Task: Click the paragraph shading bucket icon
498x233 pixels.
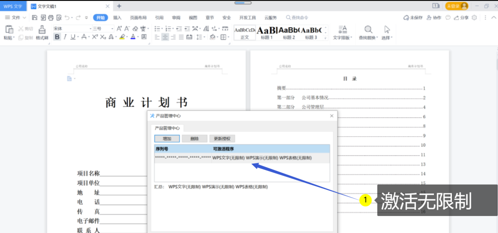Action: 213,37
